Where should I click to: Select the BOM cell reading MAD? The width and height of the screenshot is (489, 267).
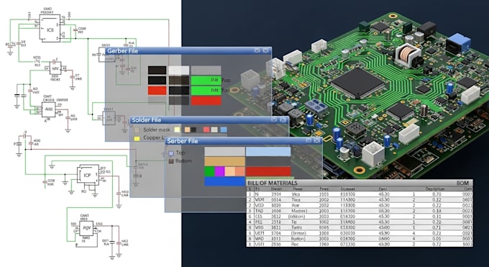pos(260,239)
